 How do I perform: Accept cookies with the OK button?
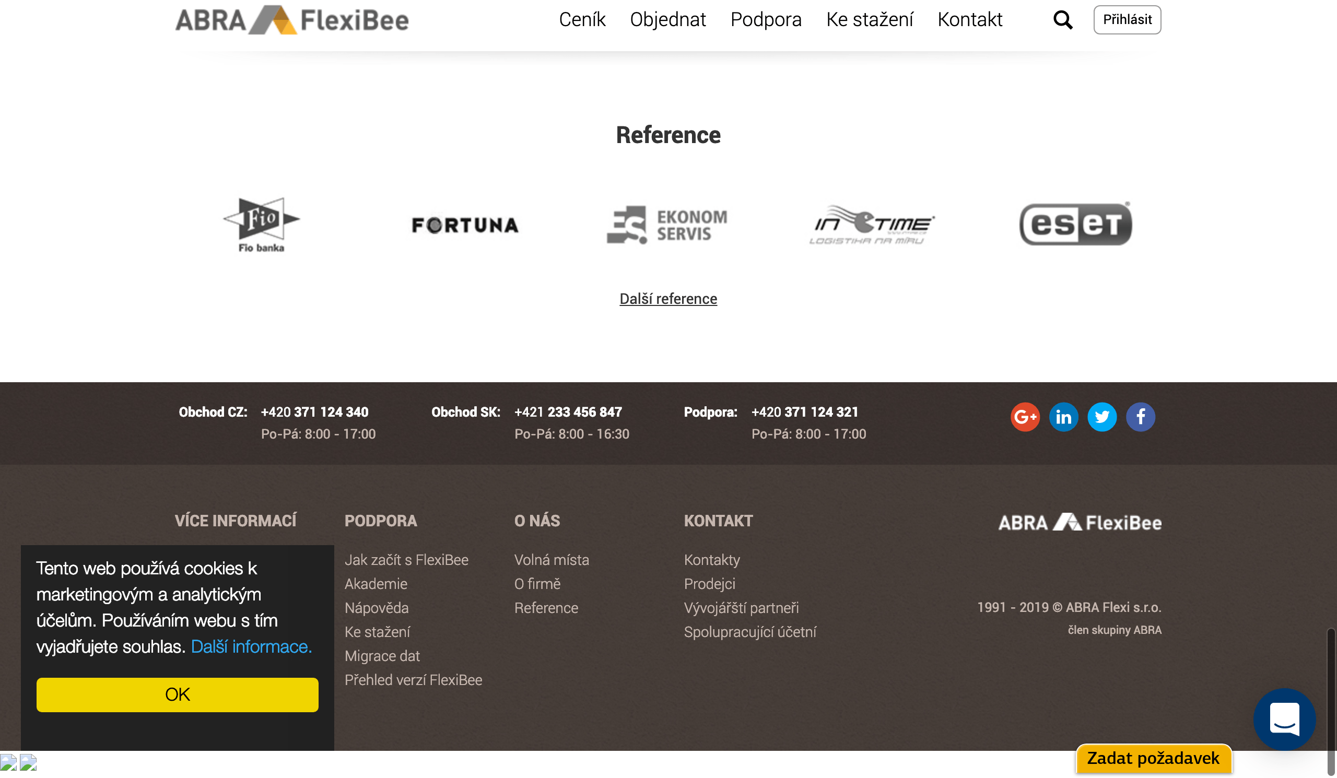click(177, 695)
